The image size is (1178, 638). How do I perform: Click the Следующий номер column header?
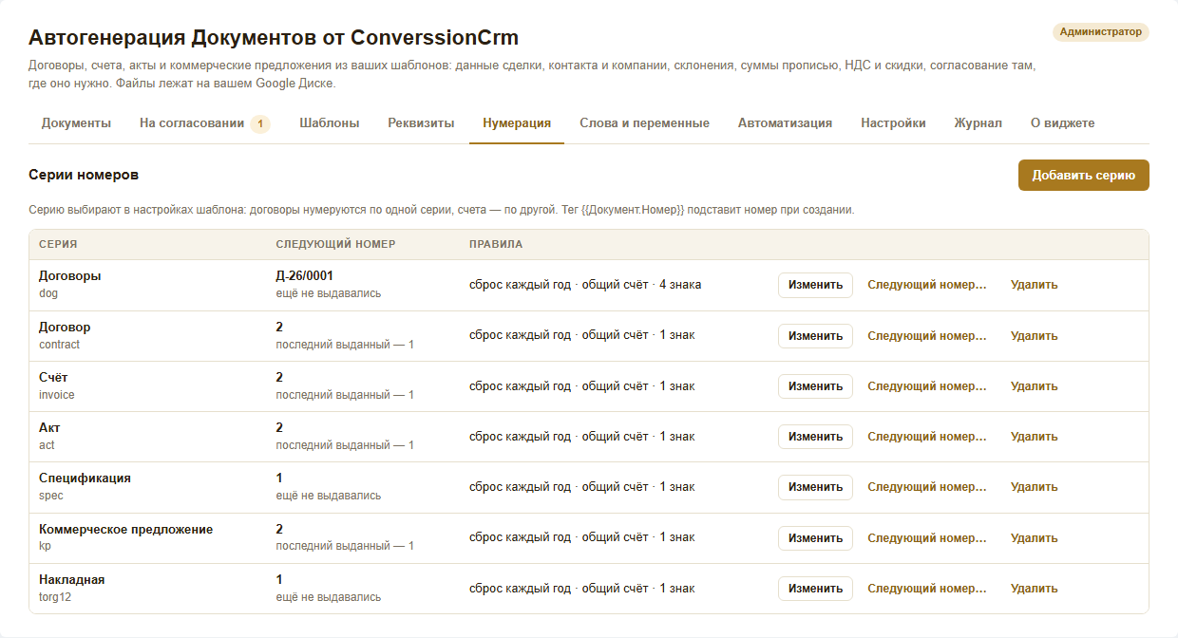335,244
